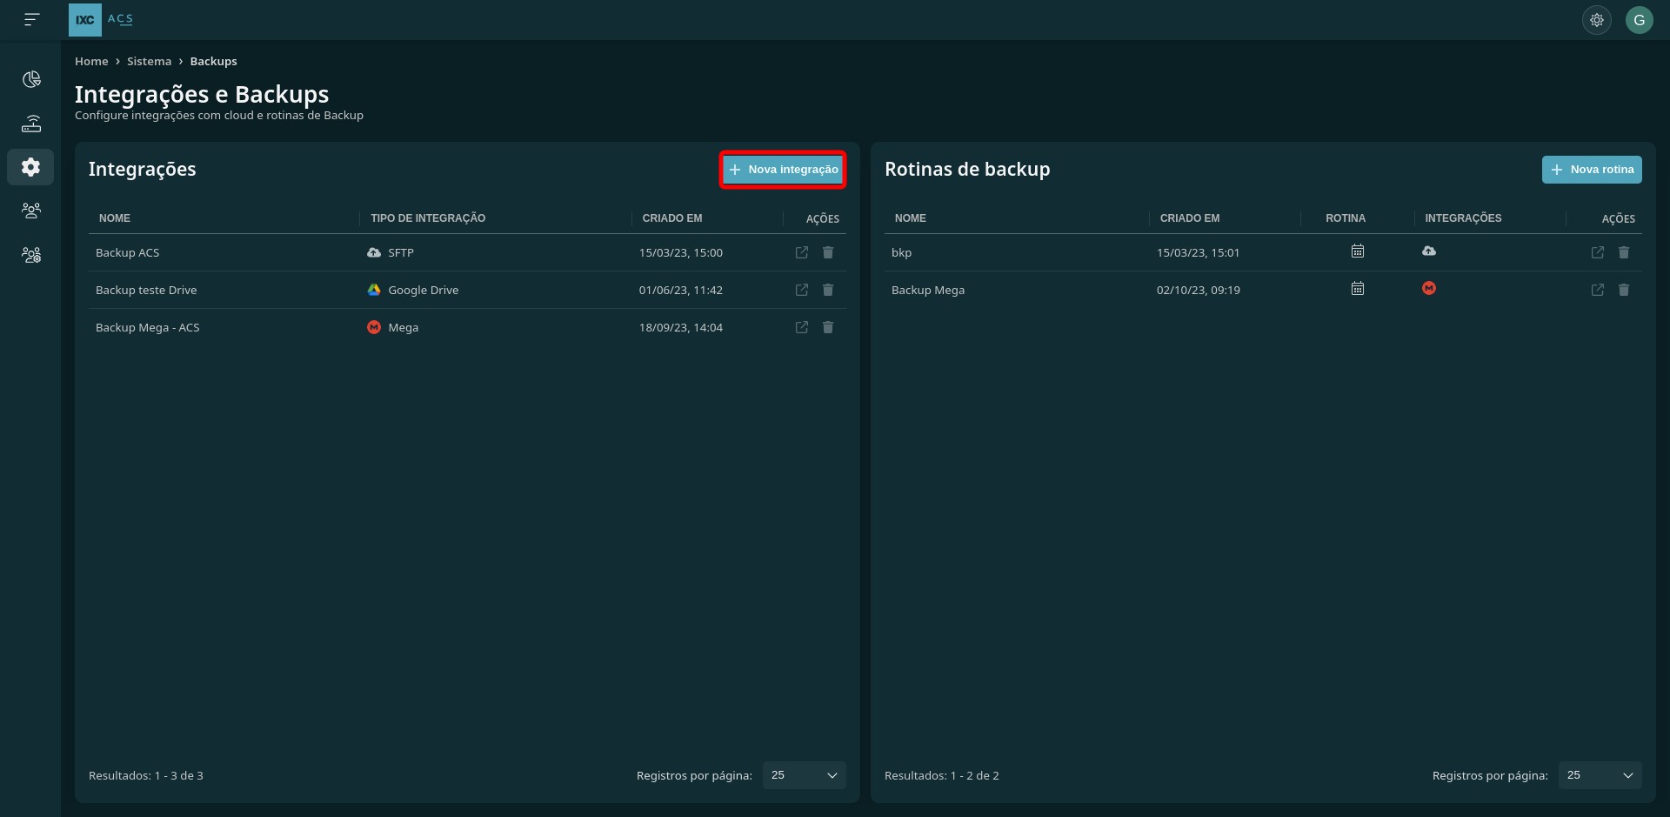
Task: Open the user permissions sidebar icon
Action: (31, 255)
